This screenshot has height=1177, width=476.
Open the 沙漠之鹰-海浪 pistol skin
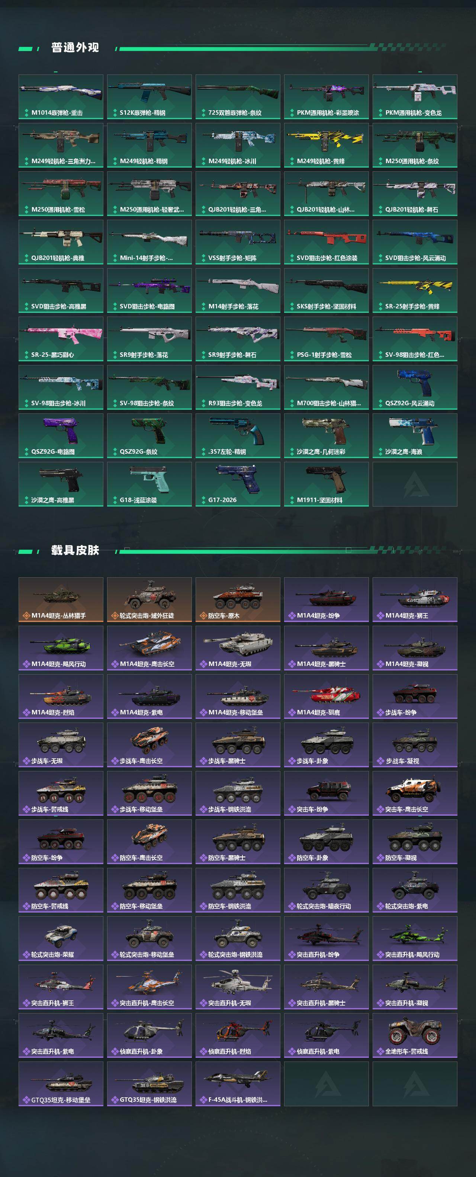(415, 436)
